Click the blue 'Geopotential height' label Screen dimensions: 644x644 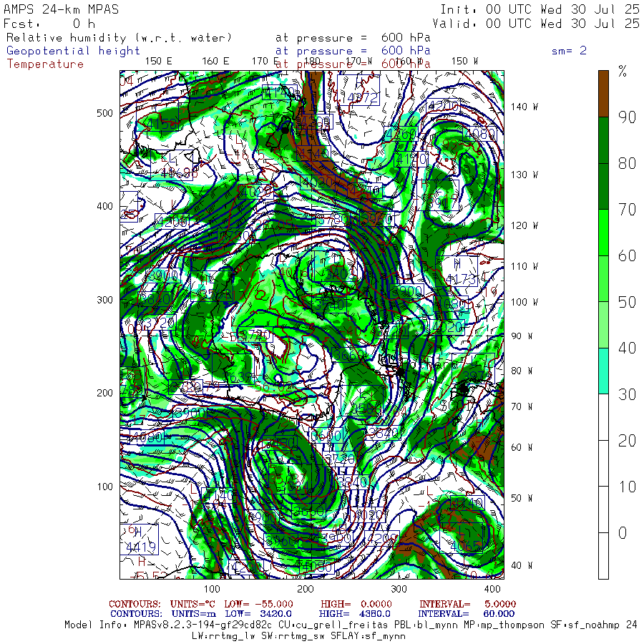73,51
